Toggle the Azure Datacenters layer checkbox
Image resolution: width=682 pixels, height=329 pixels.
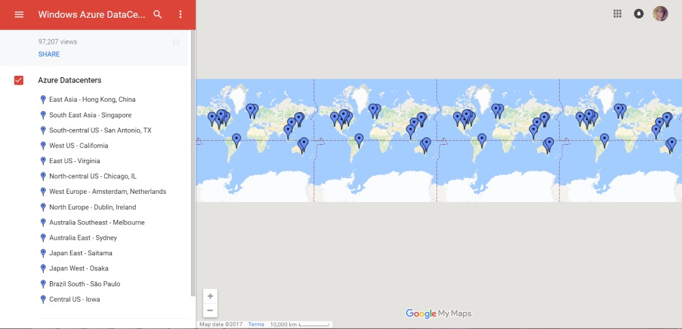coord(19,81)
